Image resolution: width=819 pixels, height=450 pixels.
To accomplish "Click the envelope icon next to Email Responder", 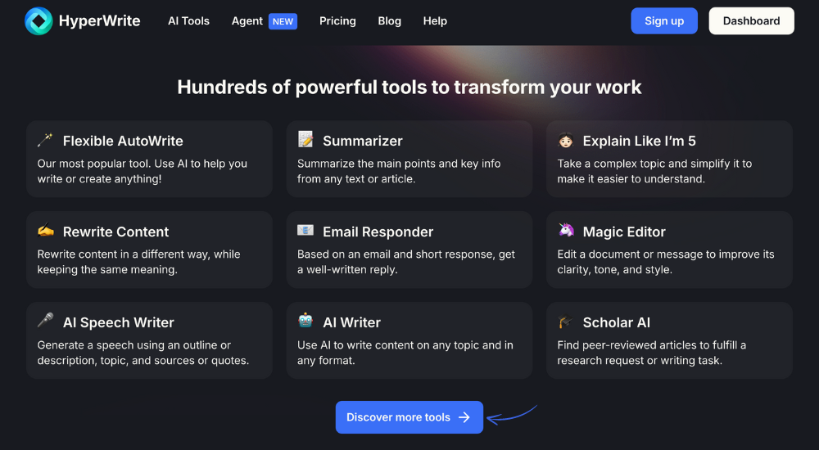I will (x=305, y=230).
